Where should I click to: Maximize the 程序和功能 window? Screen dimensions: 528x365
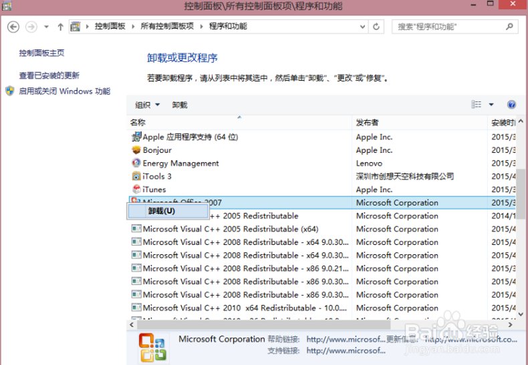pyautogui.click(x=491, y=4)
